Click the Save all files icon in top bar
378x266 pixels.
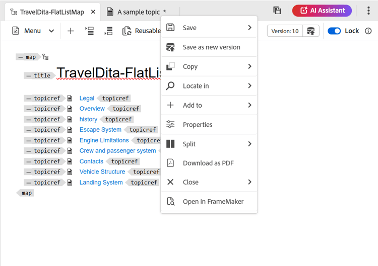point(277,11)
